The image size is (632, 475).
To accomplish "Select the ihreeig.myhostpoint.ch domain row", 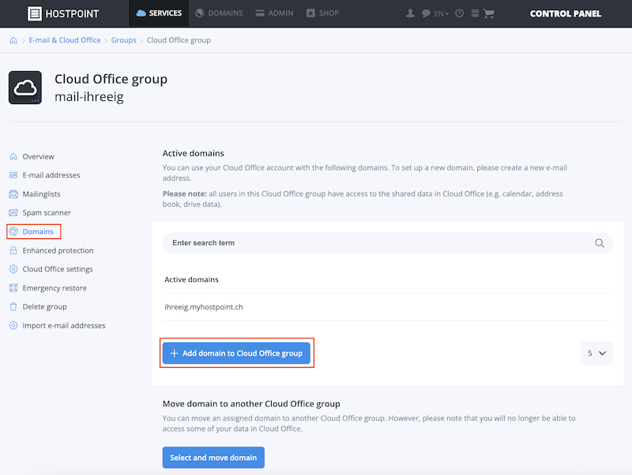I will tap(387, 307).
